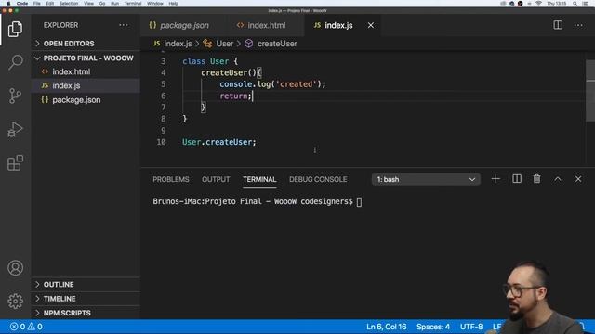Click User.createUser; on line 10

point(219,142)
